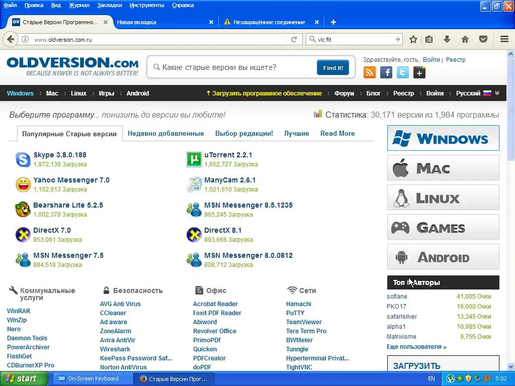
Task: Open the Windows start button
Action: pos(24,379)
